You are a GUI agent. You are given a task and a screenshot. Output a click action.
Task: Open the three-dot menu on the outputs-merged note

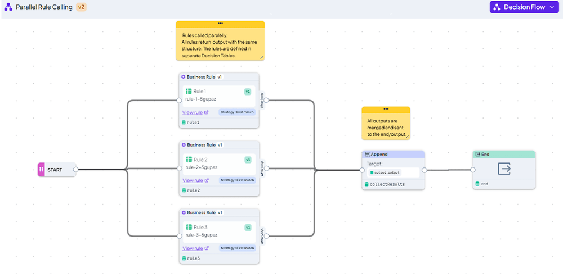386,109
